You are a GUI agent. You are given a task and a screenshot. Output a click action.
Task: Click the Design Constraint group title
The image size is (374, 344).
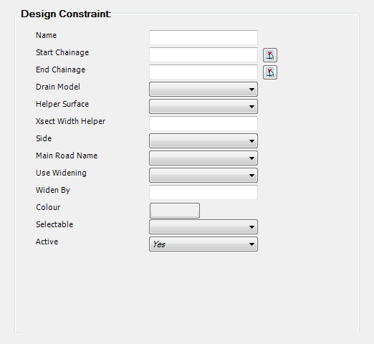point(66,14)
